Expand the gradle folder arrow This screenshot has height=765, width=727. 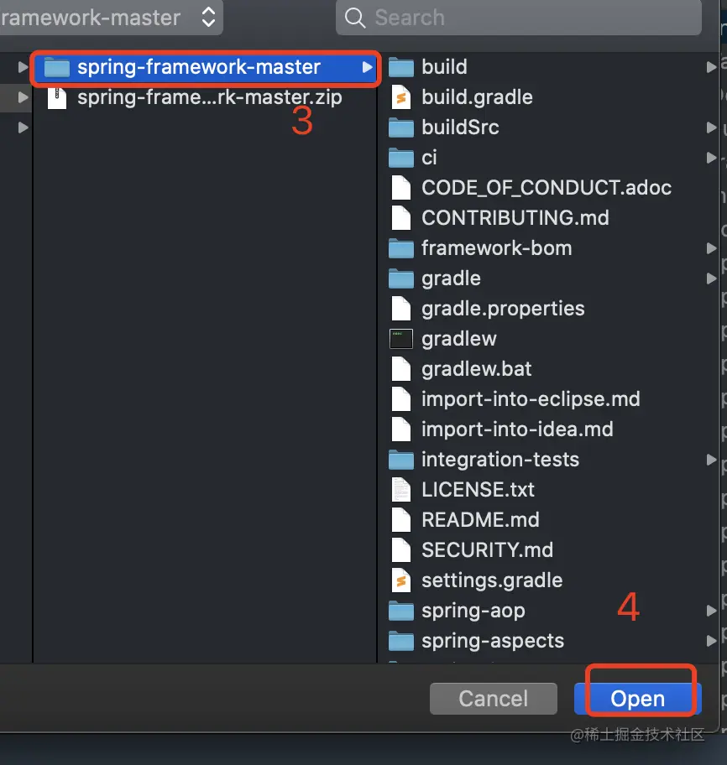(711, 278)
